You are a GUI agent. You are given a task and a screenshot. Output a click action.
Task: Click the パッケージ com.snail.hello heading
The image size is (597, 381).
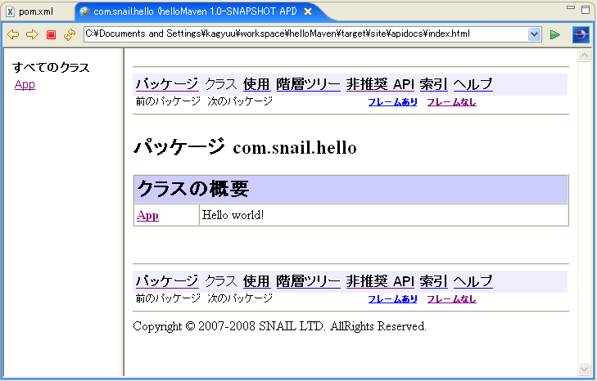tap(245, 147)
